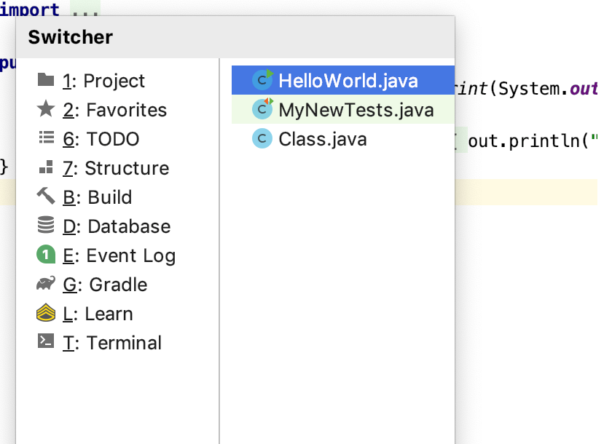
Task: Click the Favorites star icon
Action: point(46,108)
